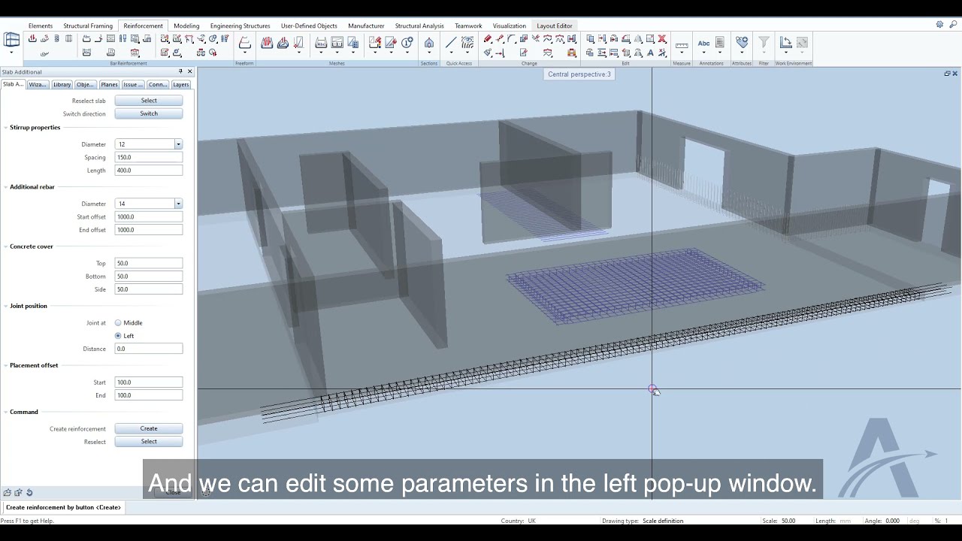The height and width of the screenshot is (541, 962).
Task: Collapse the Command section
Action: pyautogui.click(x=5, y=412)
